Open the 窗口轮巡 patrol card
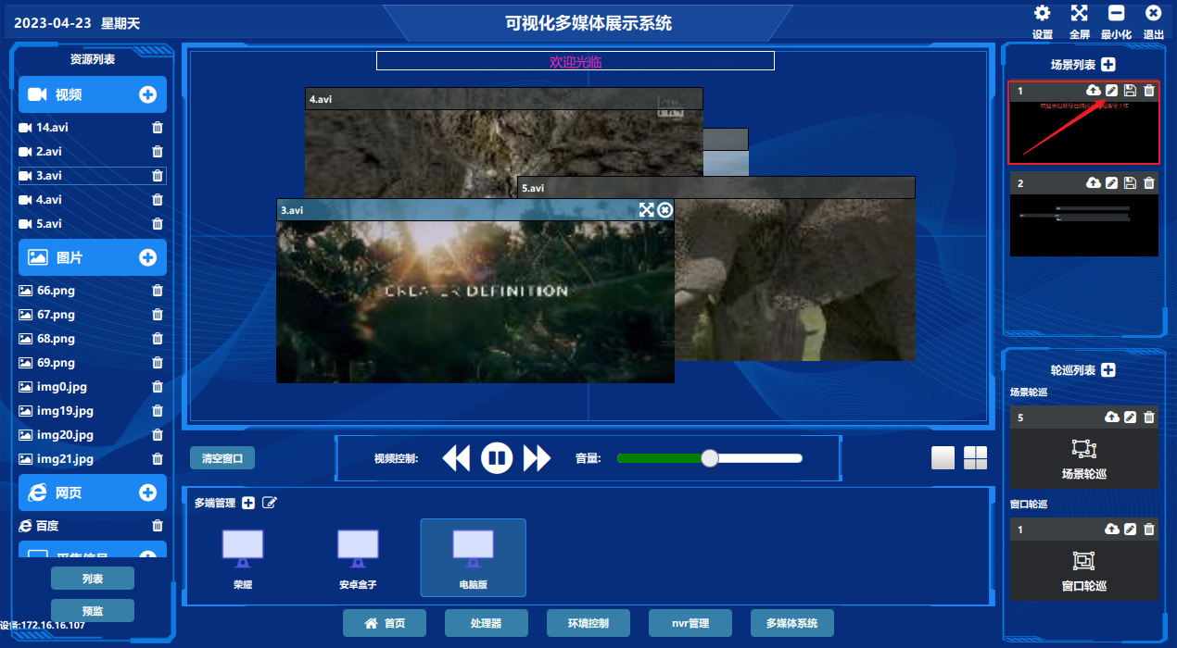1177x648 pixels. 1084,570
